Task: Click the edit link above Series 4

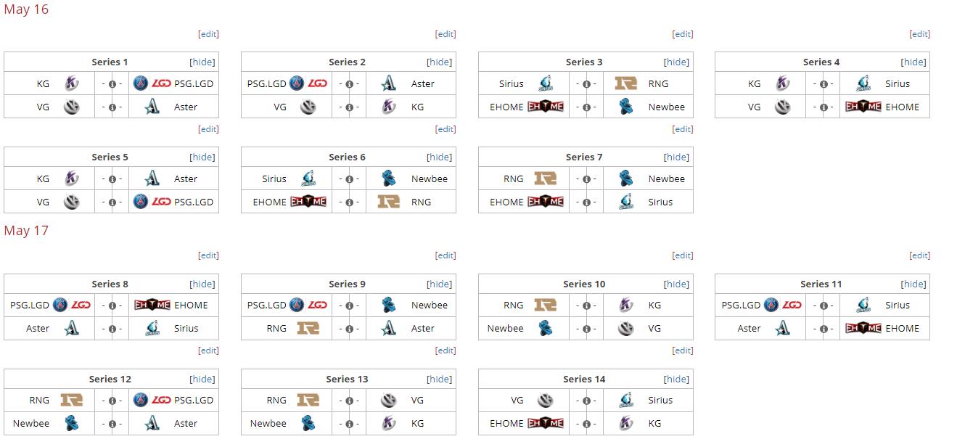Action: (x=919, y=34)
